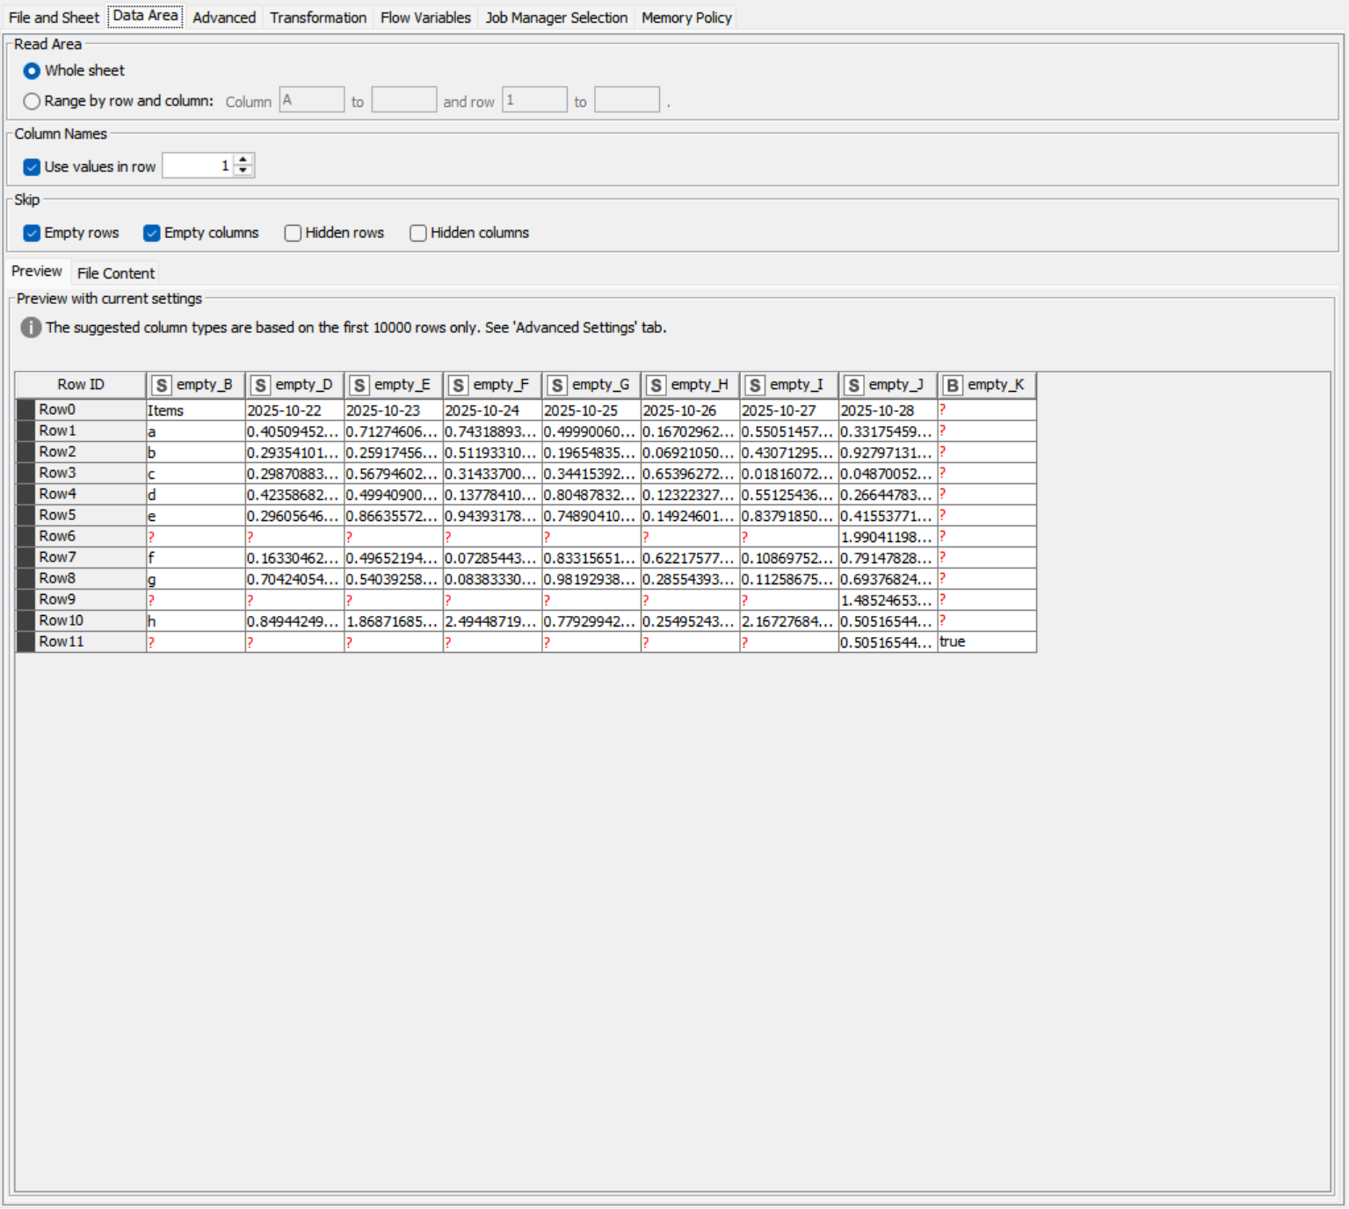Click the String type icon of empty_B column

(161, 386)
